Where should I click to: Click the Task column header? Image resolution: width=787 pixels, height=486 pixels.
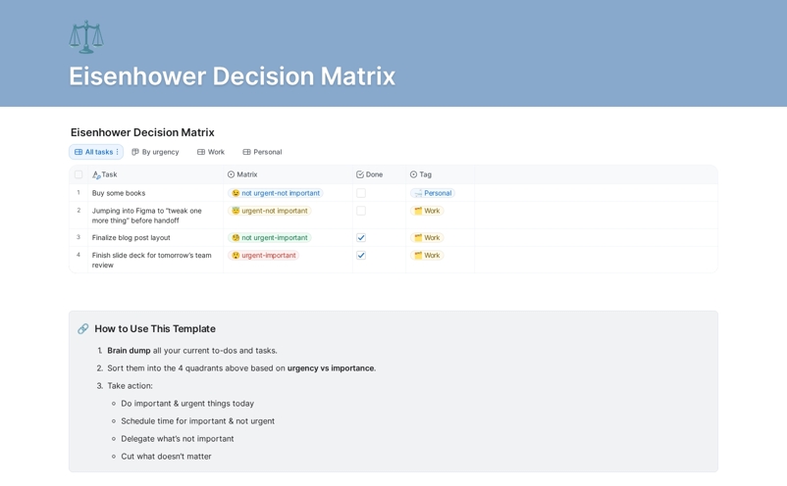click(x=156, y=174)
